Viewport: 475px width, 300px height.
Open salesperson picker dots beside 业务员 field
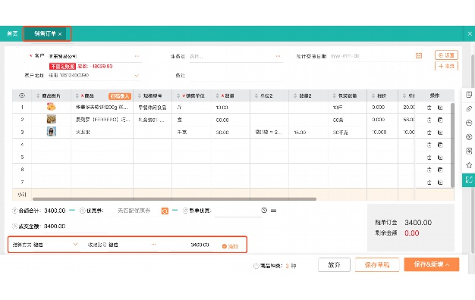[278, 56]
